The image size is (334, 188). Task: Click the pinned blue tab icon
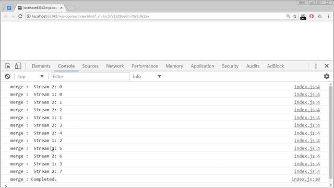click(x=9, y=8)
